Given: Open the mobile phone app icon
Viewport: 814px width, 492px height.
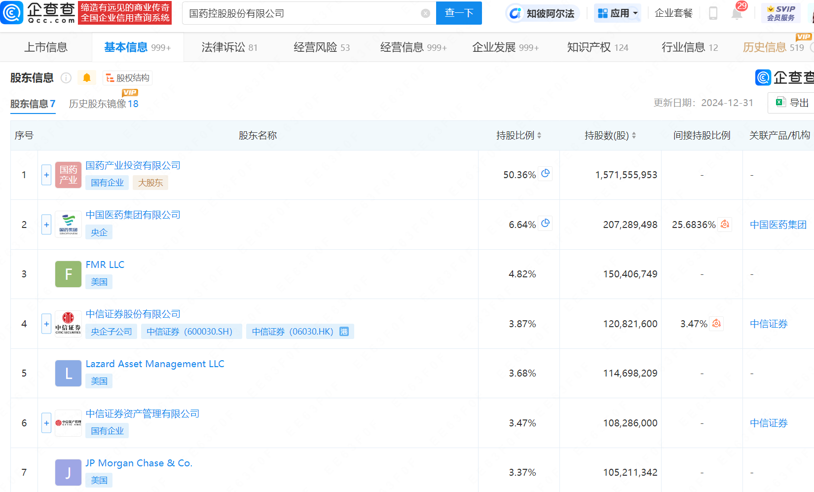Looking at the screenshot, I should [x=713, y=13].
